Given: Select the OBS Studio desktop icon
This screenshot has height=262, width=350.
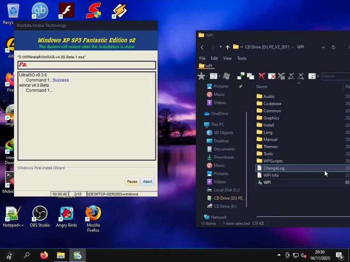Looking at the screenshot, I should pyautogui.click(x=40, y=217).
